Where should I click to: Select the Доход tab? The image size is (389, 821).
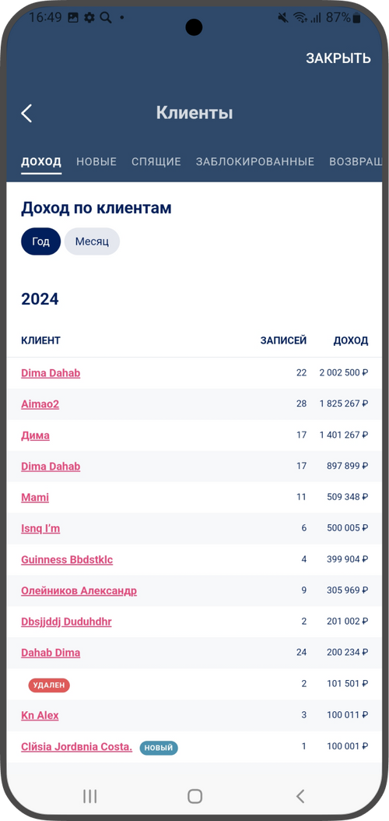41,162
